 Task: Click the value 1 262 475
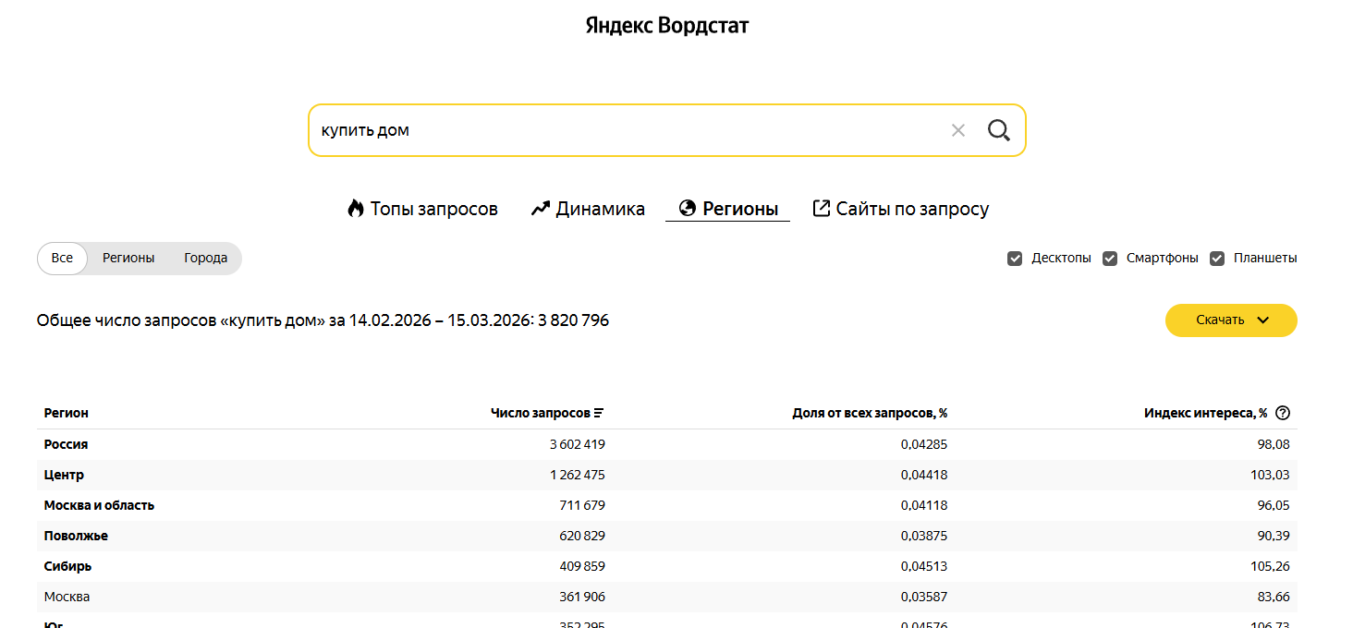tap(578, 475)
